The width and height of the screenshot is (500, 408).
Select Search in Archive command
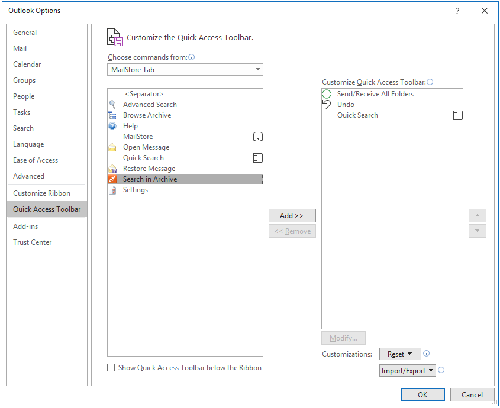click(185, 179)
